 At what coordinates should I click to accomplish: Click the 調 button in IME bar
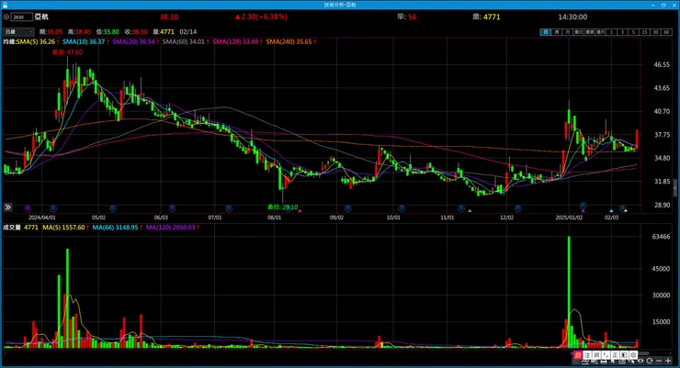tap(596, 355)
